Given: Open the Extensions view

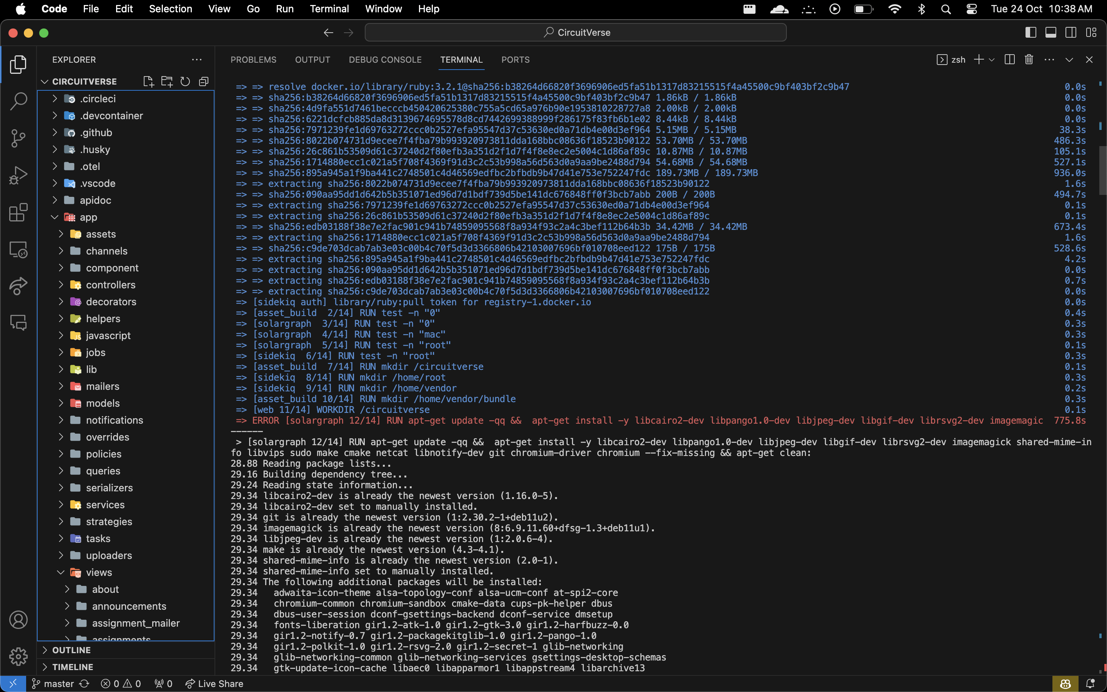Looking at the screenshot, I should [x=18, y=212].
